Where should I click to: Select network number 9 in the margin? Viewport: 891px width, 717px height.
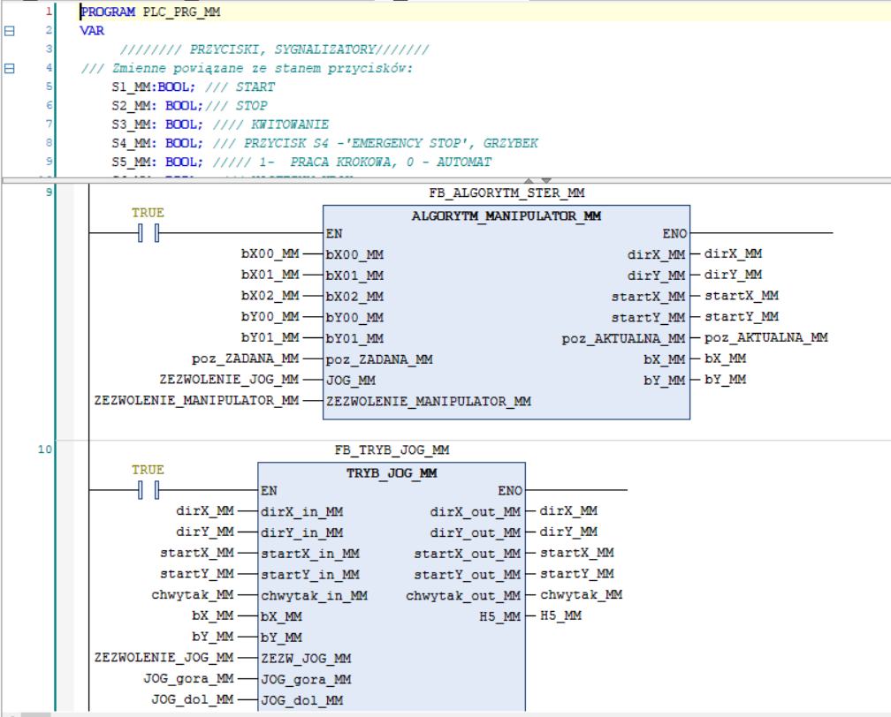[x=49, y=192]
